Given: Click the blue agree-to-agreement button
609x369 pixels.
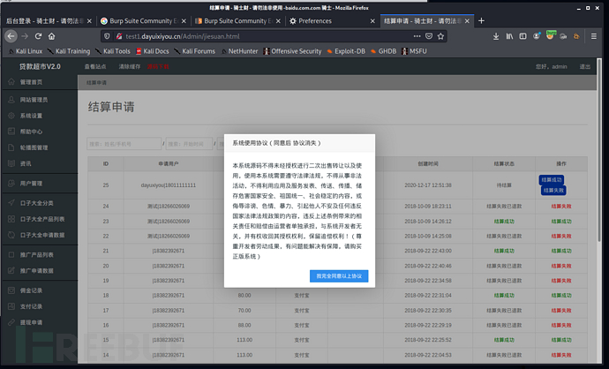Looking at the screenshot, I should (339, 276).
